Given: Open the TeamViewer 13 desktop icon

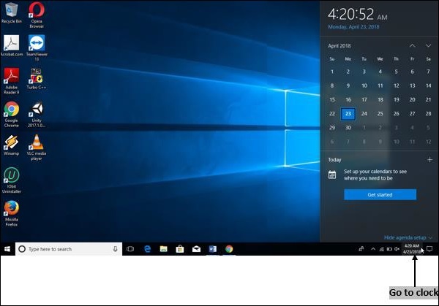Looking at the screenshot, I should [36, 44].
